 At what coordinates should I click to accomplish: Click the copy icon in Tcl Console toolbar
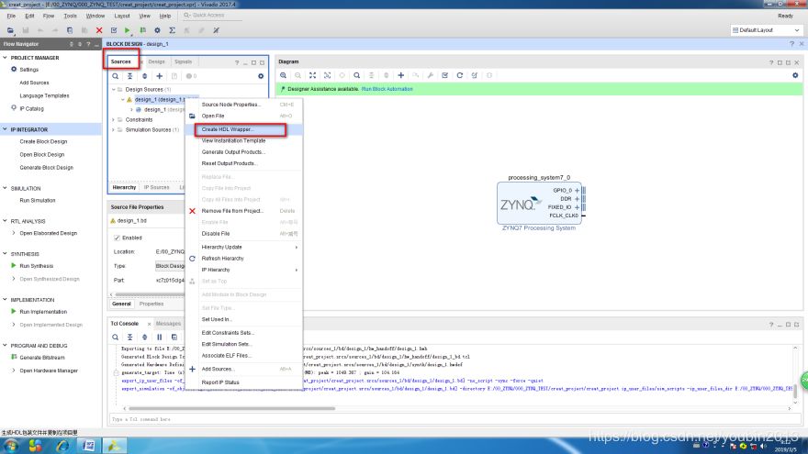click(174, 338)
